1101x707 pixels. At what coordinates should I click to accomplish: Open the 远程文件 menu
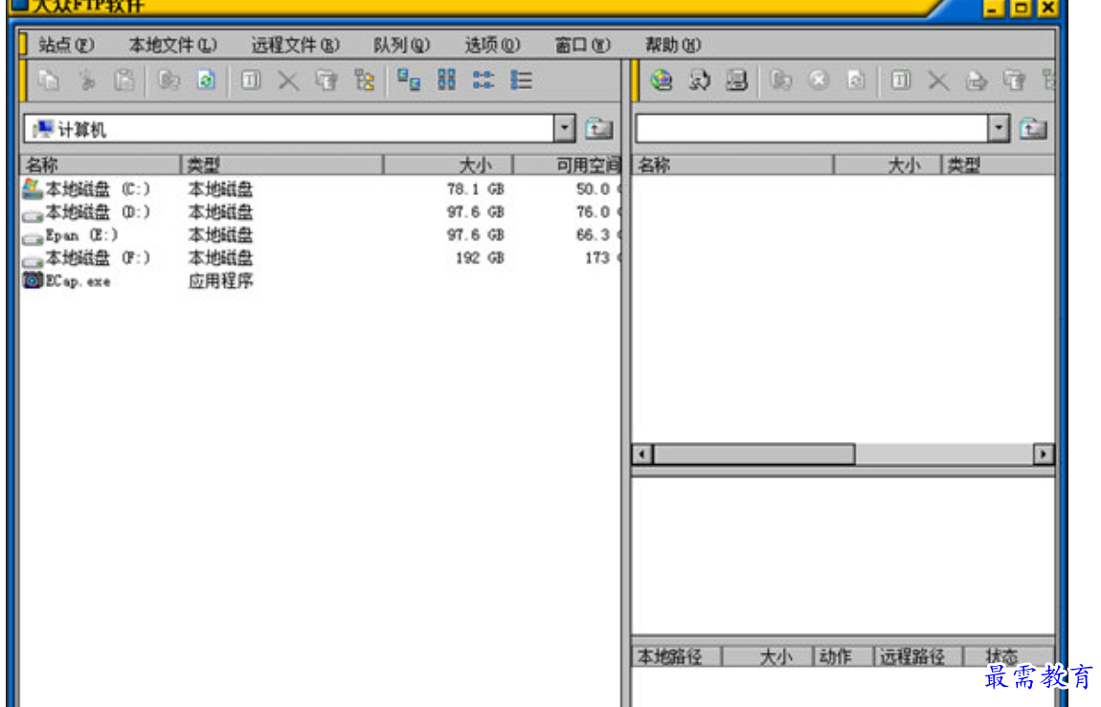pos(295,45)
